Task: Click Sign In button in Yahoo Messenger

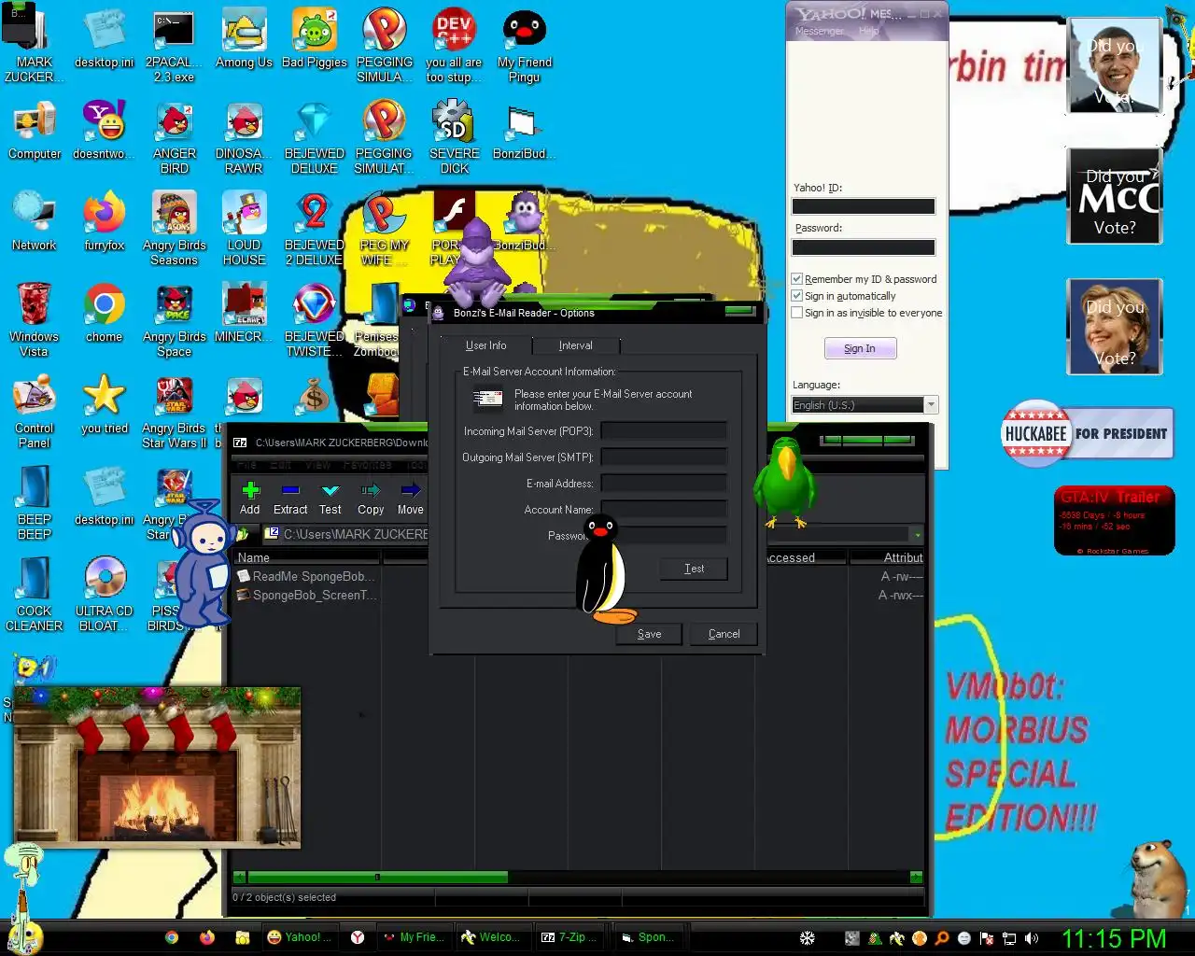Action: point(860,348)
